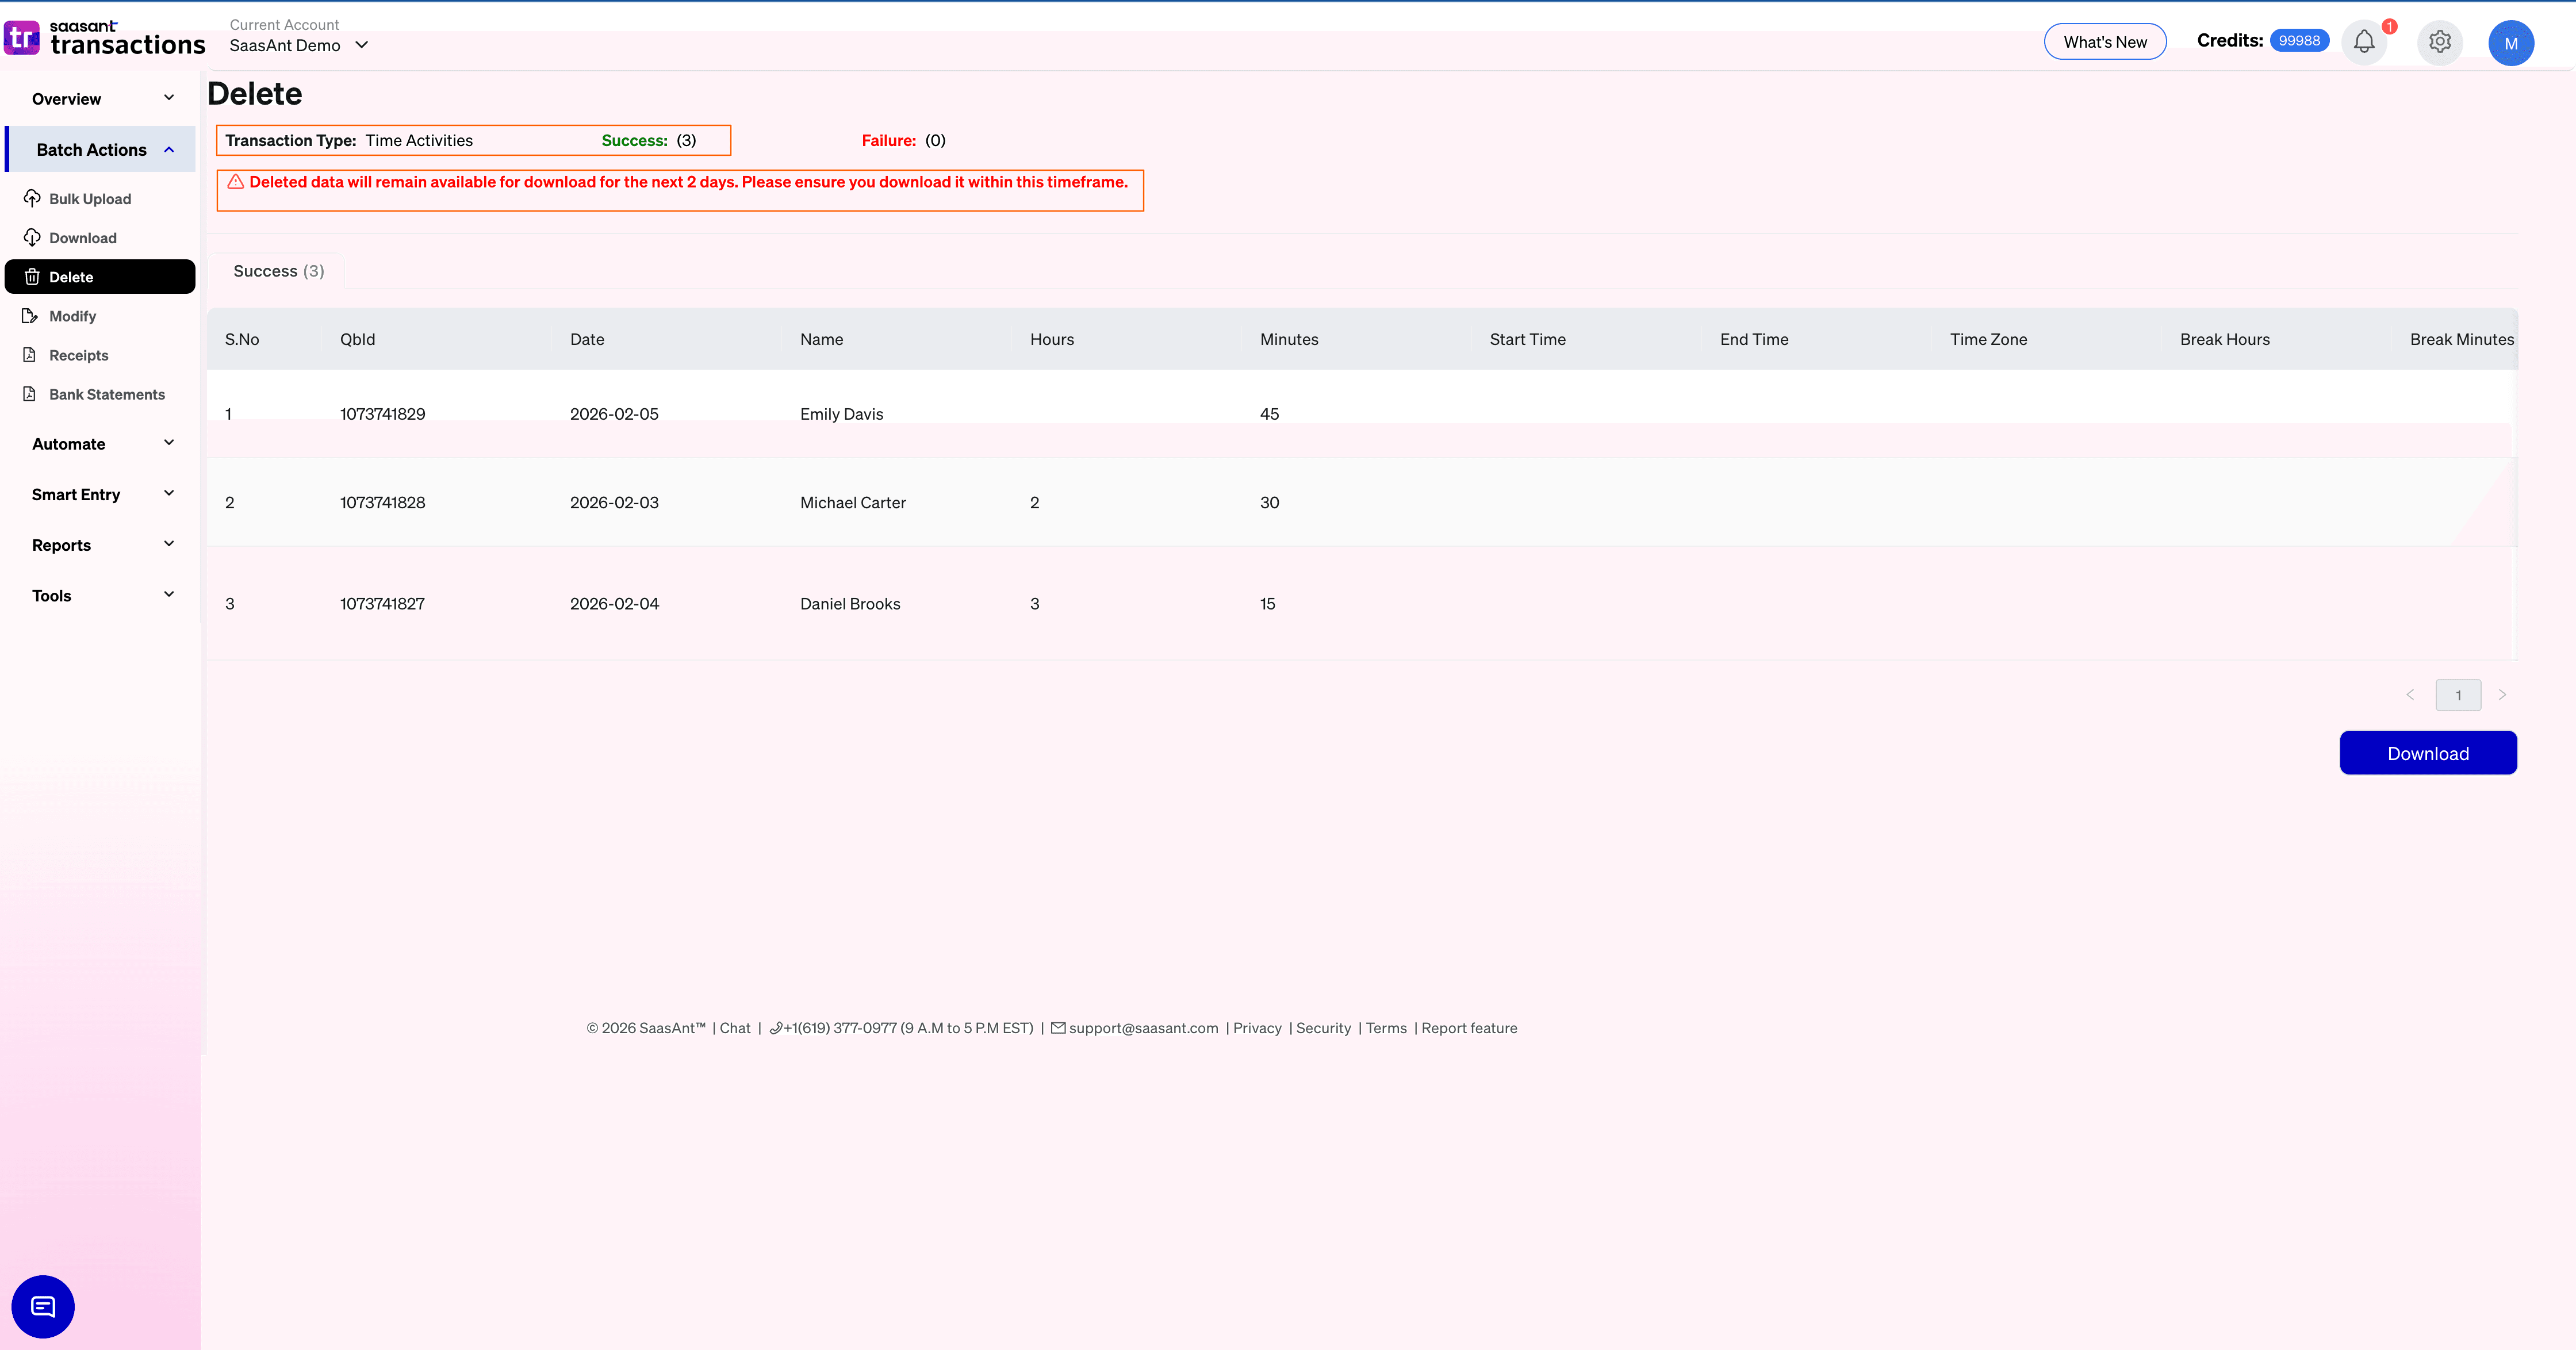Click the Delete trash icon in sidebar
Screen dimensions: 2576x1350
coord(32,276)
